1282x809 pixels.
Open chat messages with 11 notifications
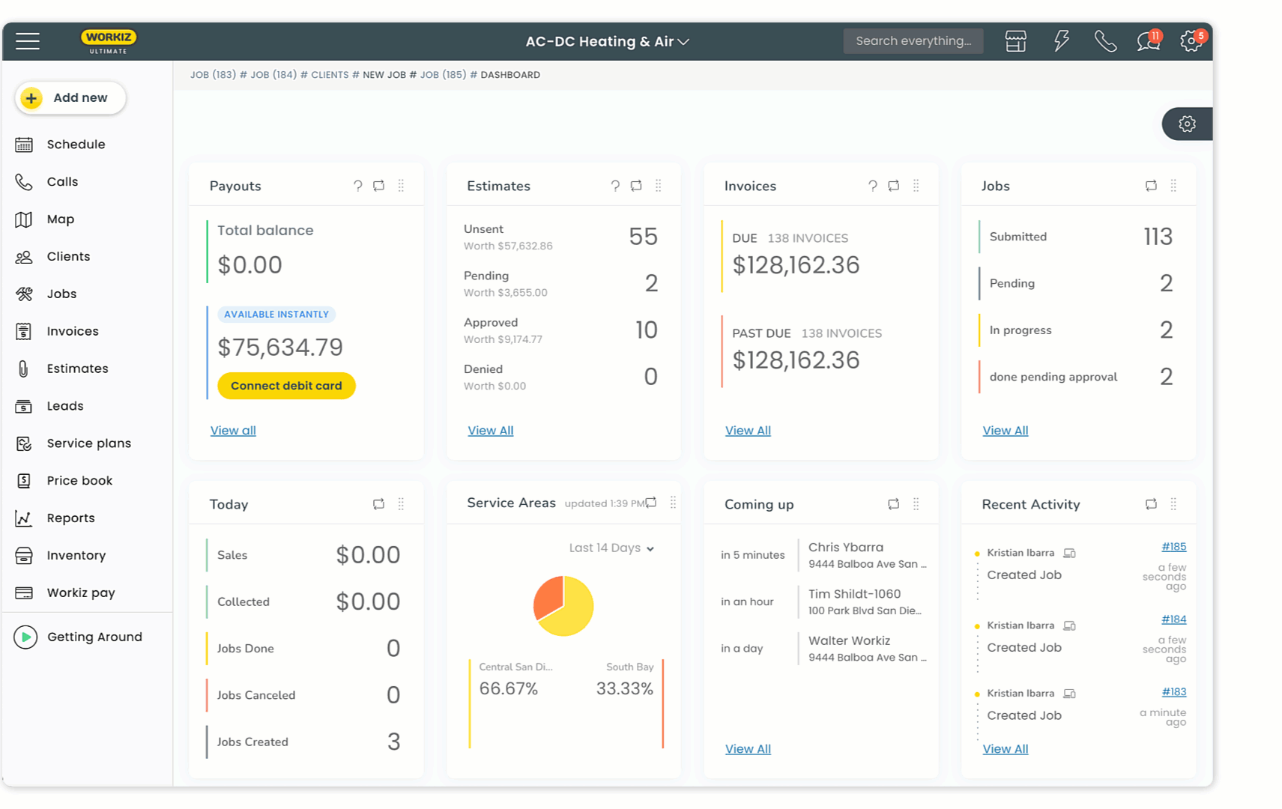pyautogui.click(x=1147, y=41)
